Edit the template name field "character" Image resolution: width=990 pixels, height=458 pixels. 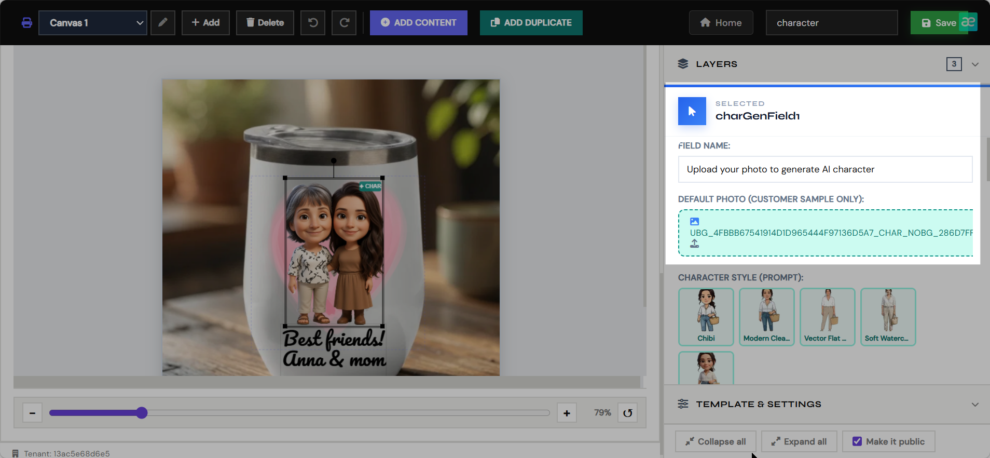click(x=832, y=23)
